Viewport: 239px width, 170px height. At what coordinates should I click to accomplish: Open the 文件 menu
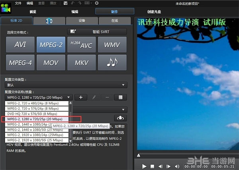click(18, 3)
